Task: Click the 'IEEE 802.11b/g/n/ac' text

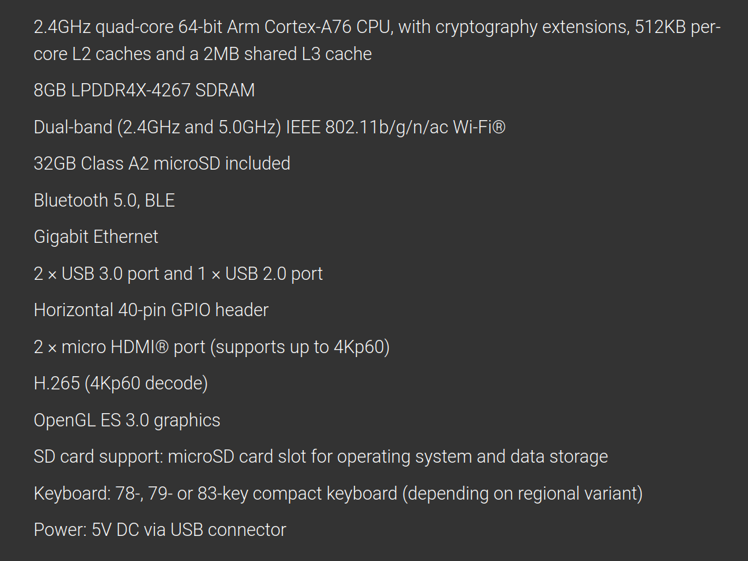Action: 367,127
